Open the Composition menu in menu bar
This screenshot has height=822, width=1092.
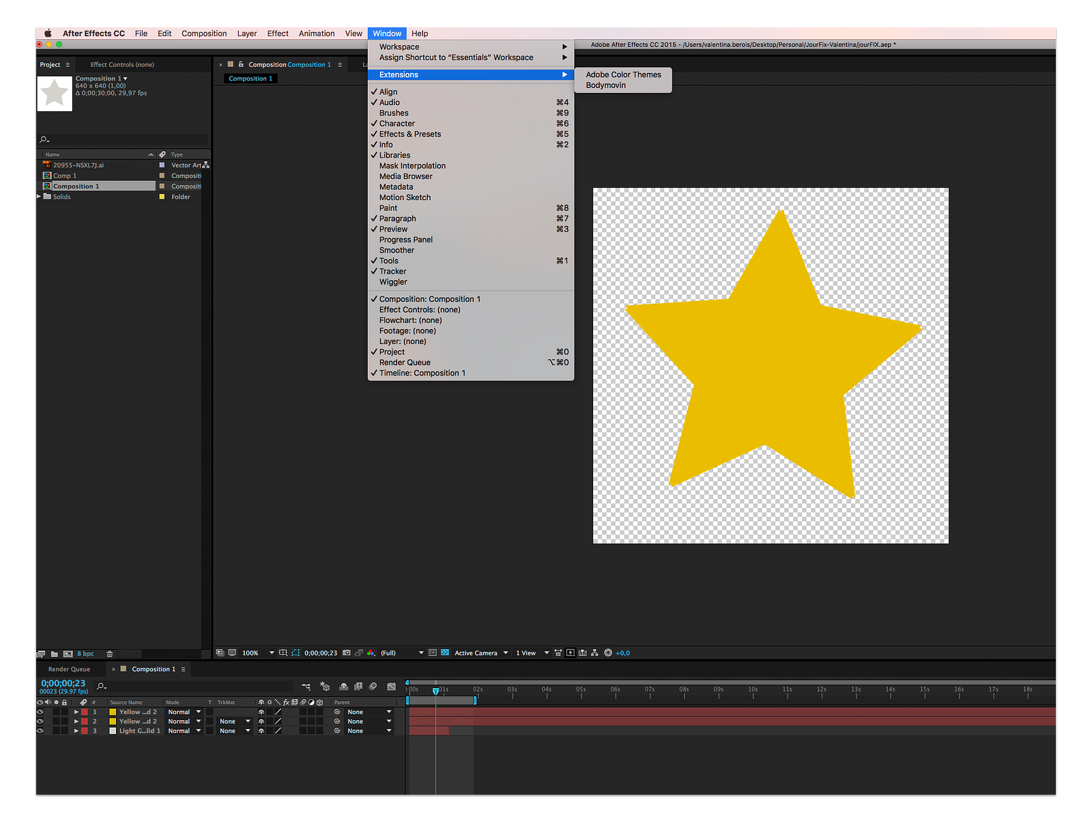[204, 33]
